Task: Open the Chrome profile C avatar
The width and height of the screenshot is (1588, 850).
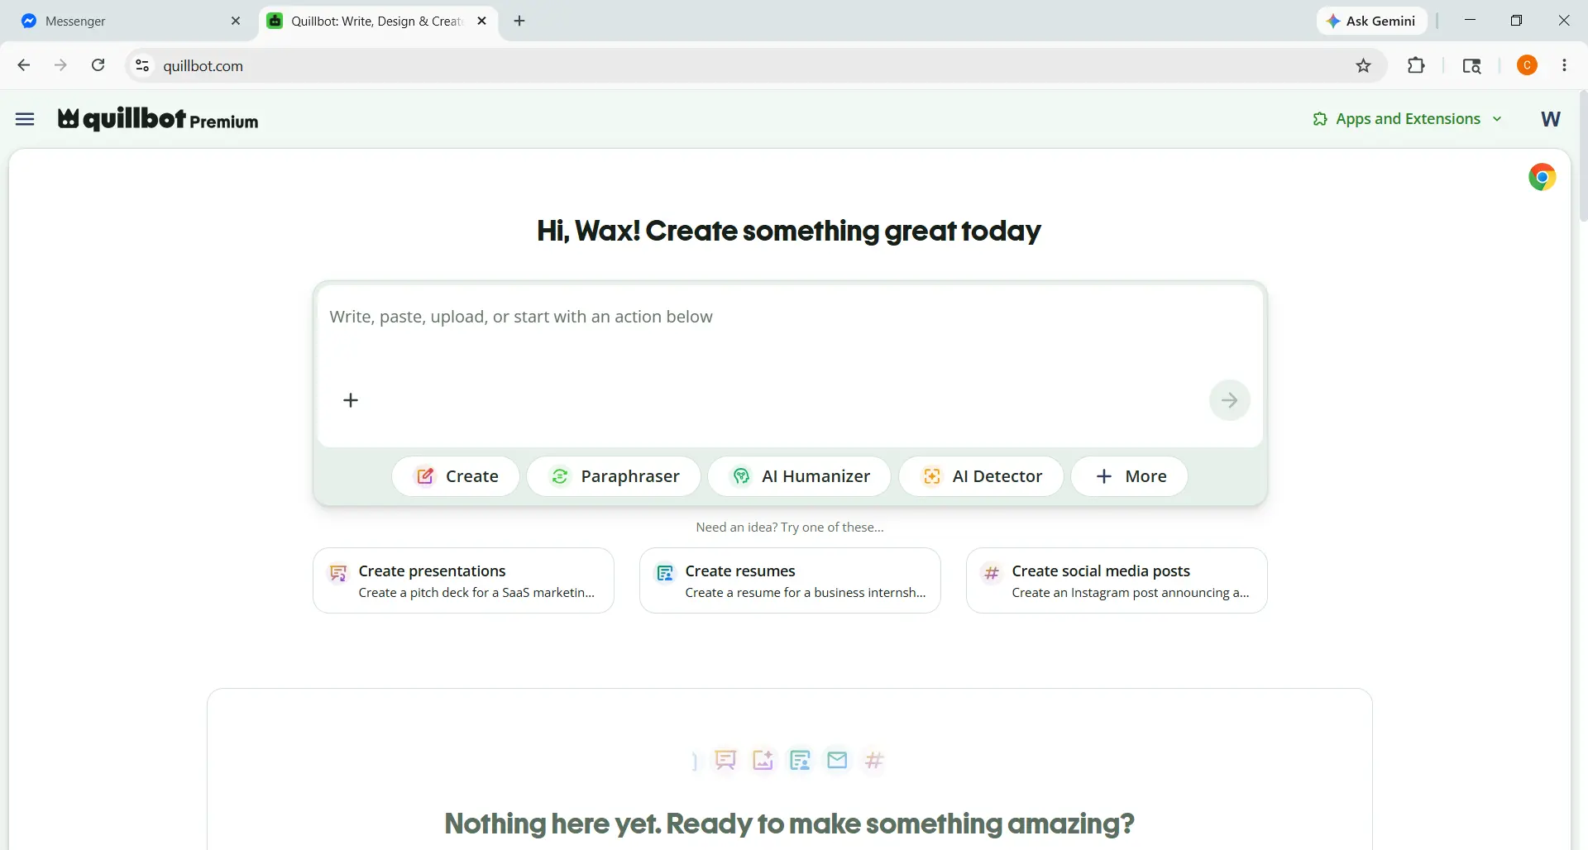Action: tap(1528, 65)
